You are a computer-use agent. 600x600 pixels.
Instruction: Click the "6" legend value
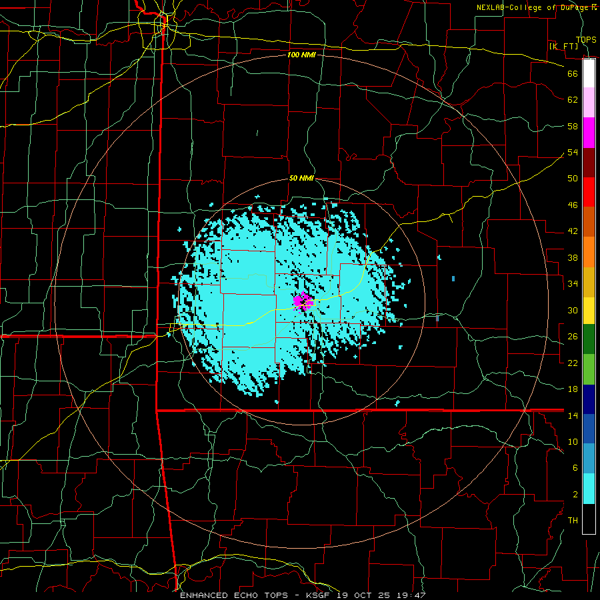coord(575,468)
